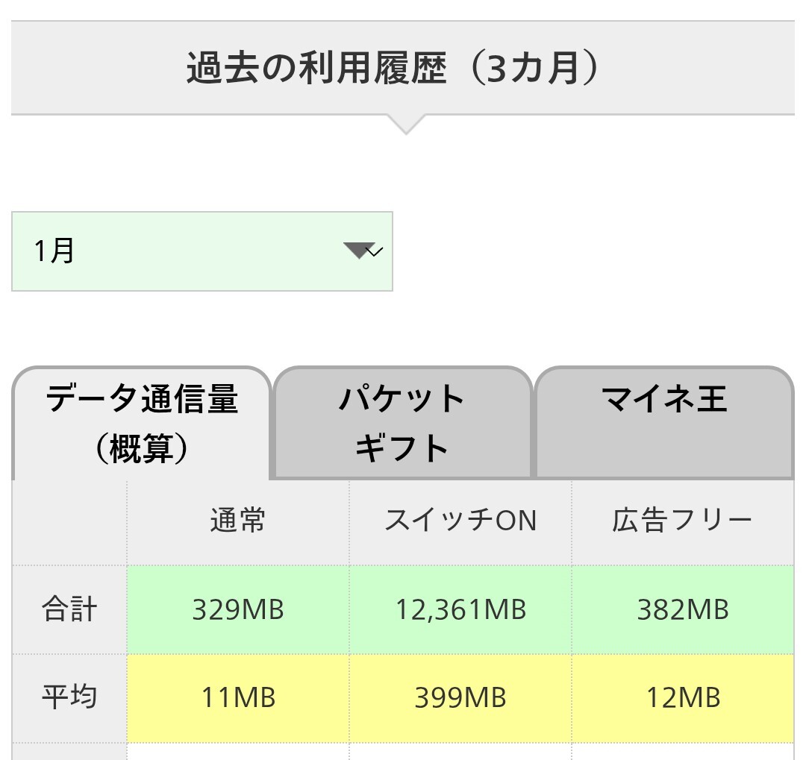Click the downward pointer triangle below the header

[405, 125]
